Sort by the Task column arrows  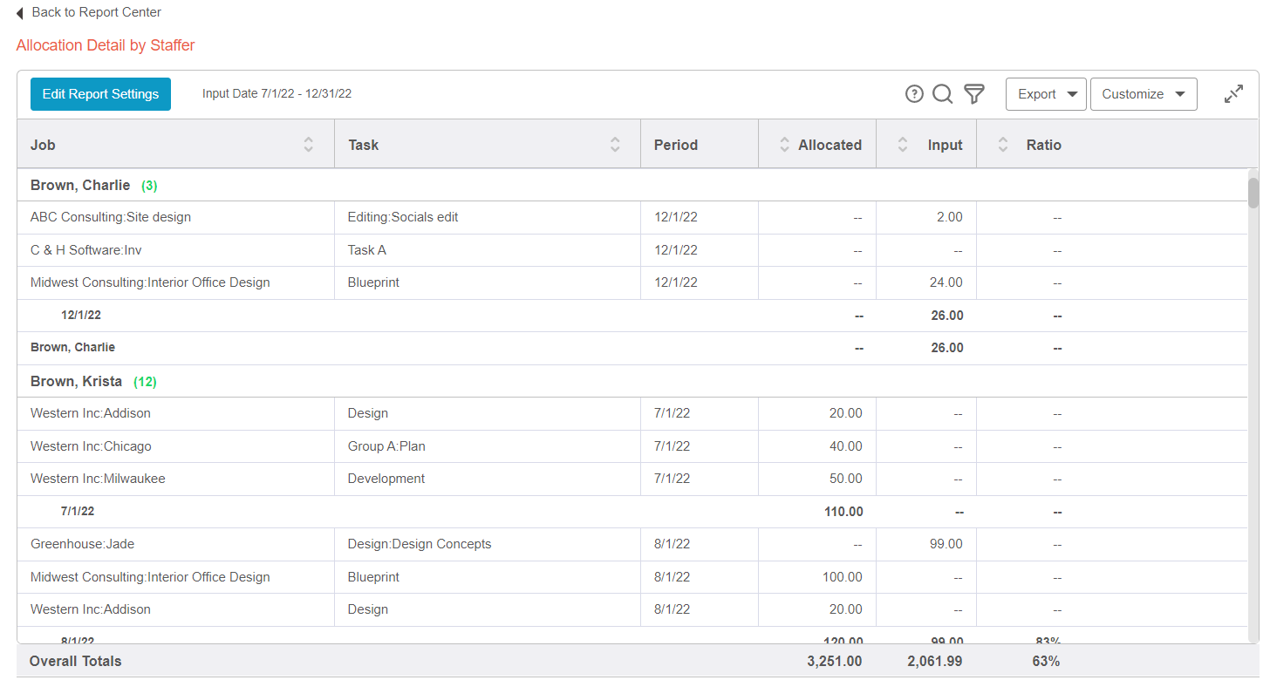point(615,145)
